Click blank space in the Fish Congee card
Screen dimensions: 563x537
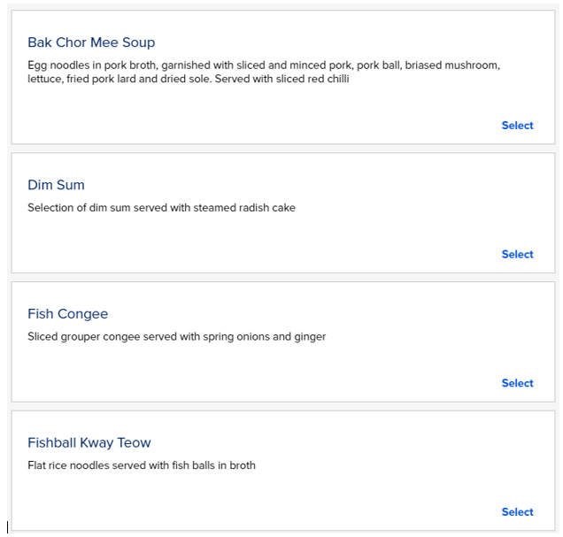click(266, 367)
